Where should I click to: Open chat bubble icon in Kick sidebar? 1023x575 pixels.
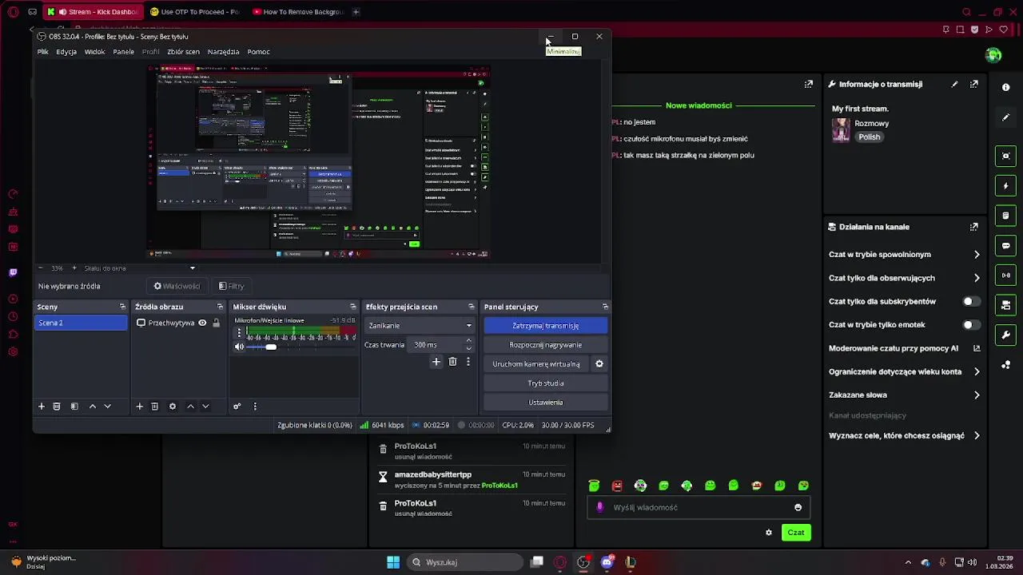tap(1006, 245)
